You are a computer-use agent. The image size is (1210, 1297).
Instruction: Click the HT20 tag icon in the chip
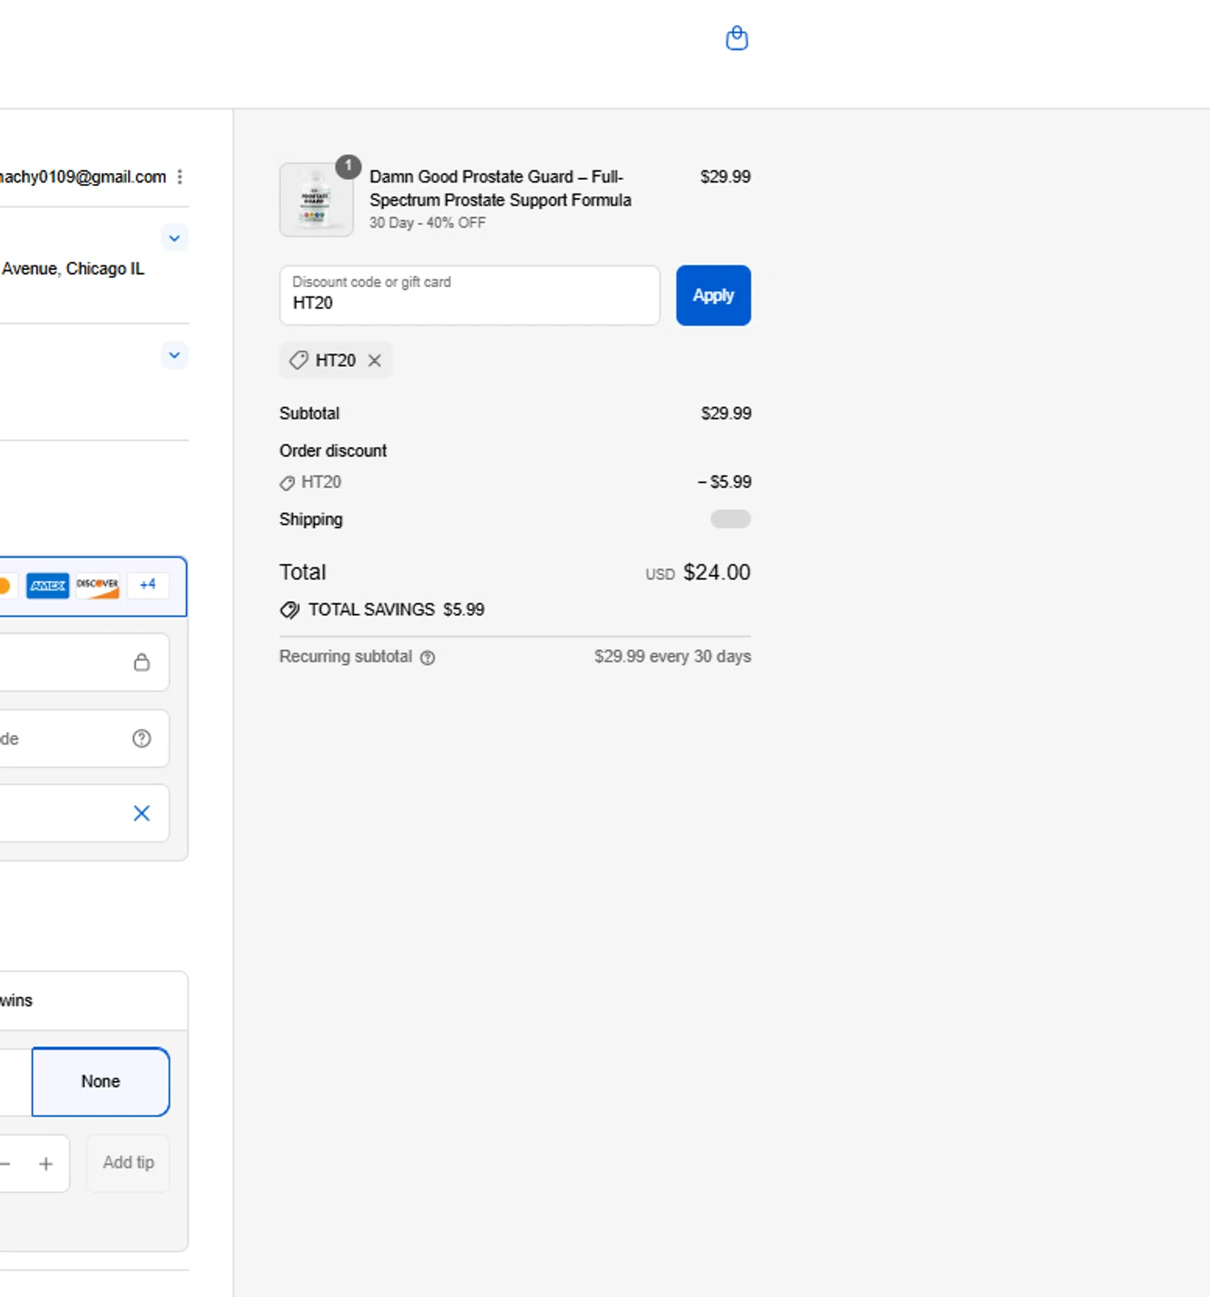click(298, 361)
